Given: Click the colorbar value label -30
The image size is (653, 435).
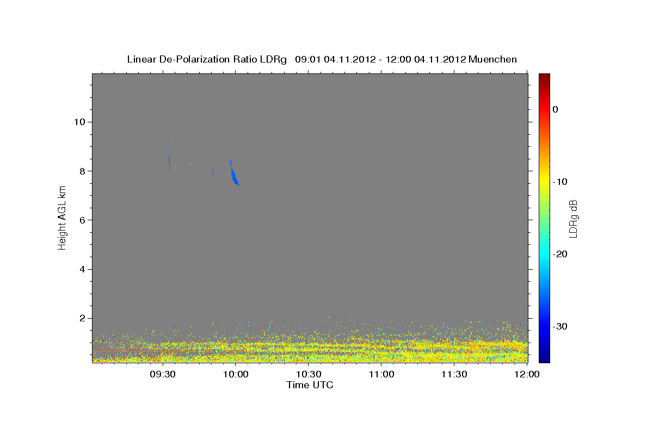Looking at the screenshot, I should coord(560,326).
